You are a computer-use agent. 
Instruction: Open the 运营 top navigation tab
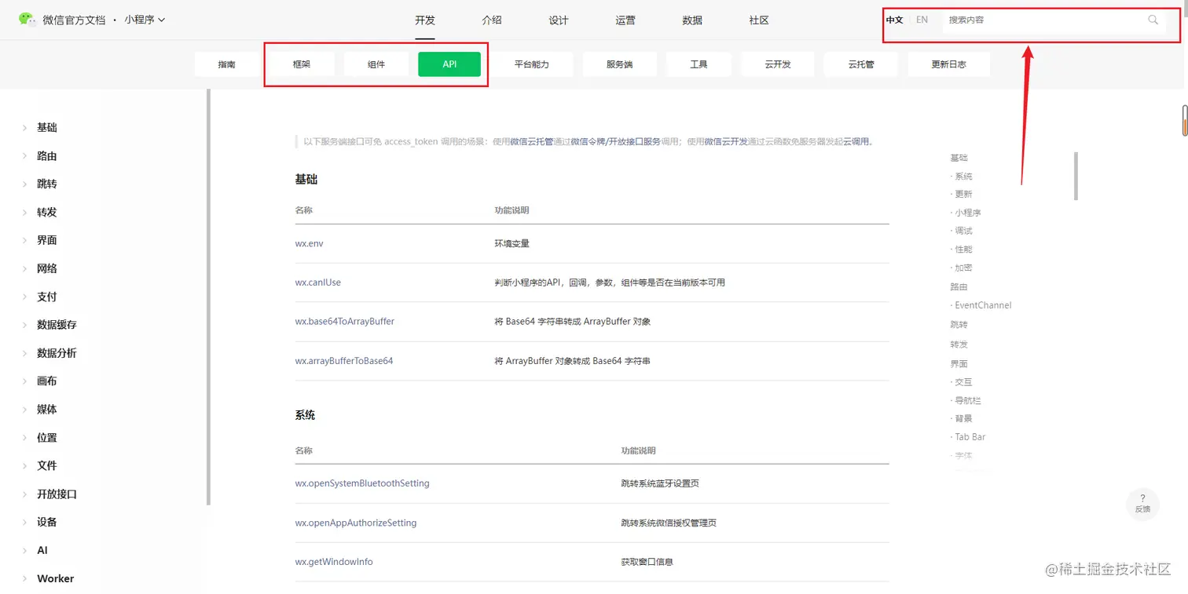625,20
